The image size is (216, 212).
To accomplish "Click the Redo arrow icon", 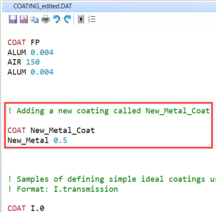I will (67, 19).
